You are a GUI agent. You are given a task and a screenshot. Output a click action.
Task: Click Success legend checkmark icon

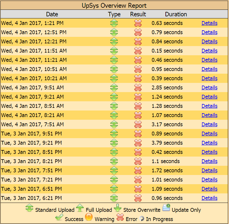pos(59,217)
